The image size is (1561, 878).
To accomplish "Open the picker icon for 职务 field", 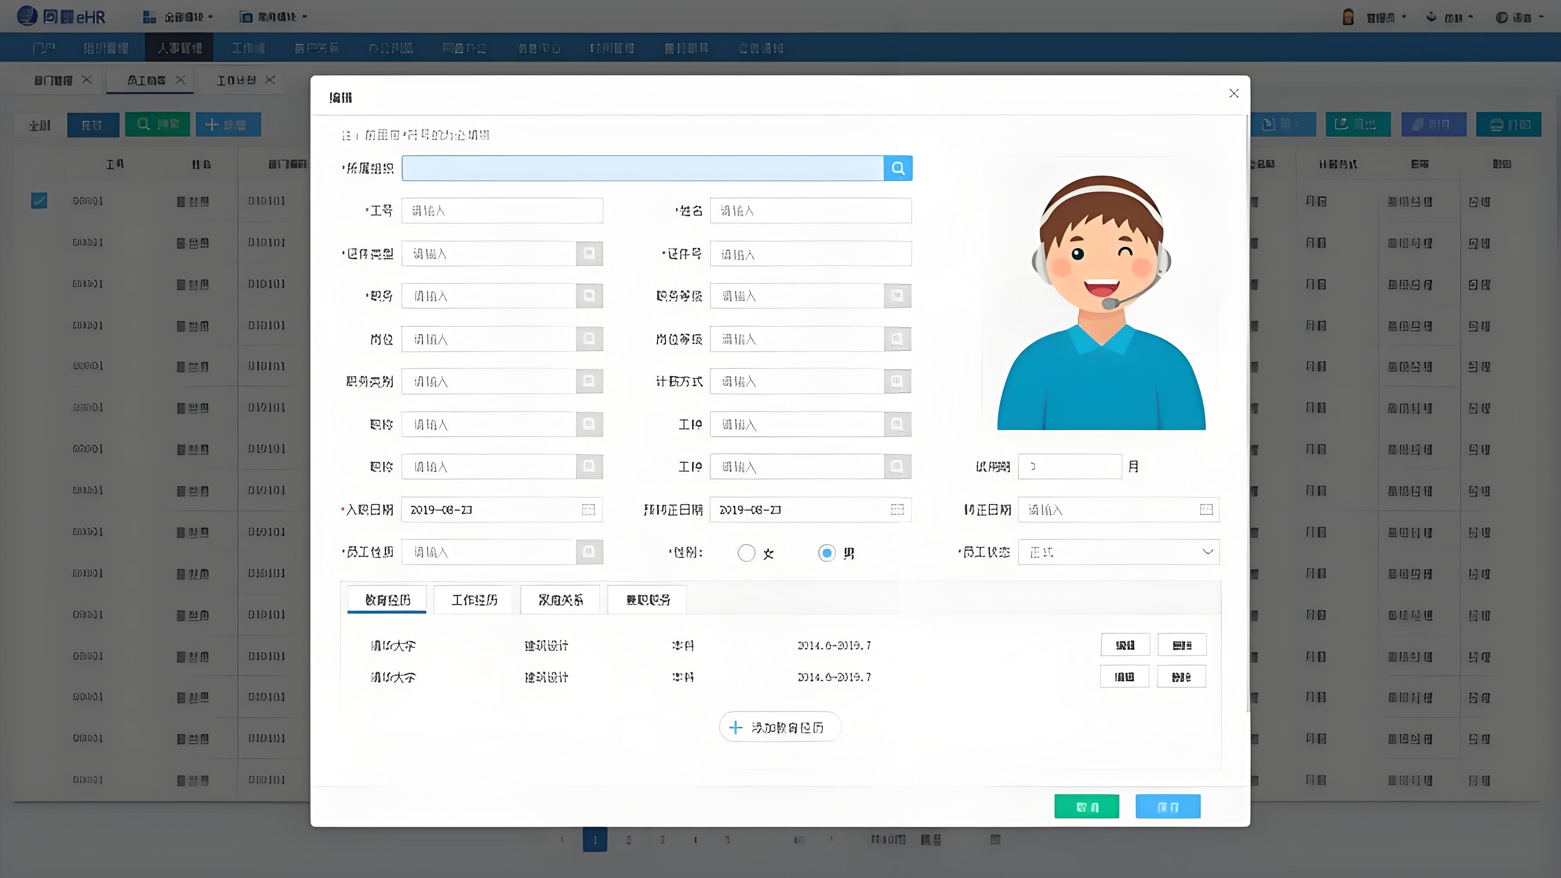I will pyautogui.click(x=589, y=296).
